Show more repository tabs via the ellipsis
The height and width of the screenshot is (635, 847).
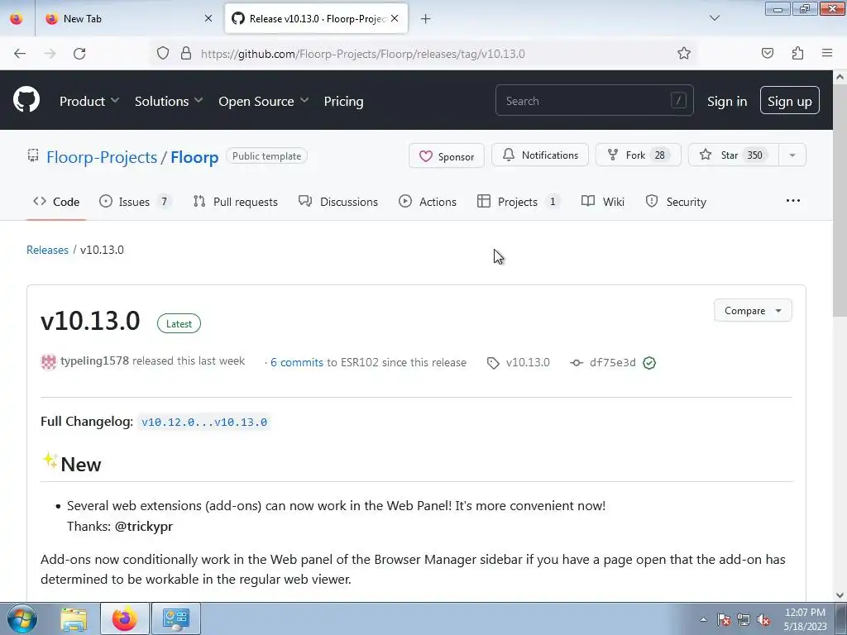click(792, 201)
